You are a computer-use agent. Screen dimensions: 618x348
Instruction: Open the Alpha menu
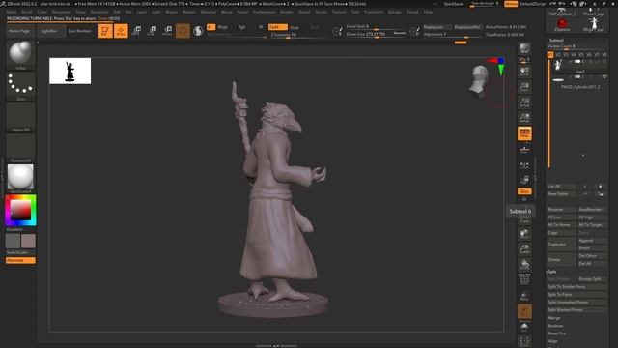click(12, 12)
